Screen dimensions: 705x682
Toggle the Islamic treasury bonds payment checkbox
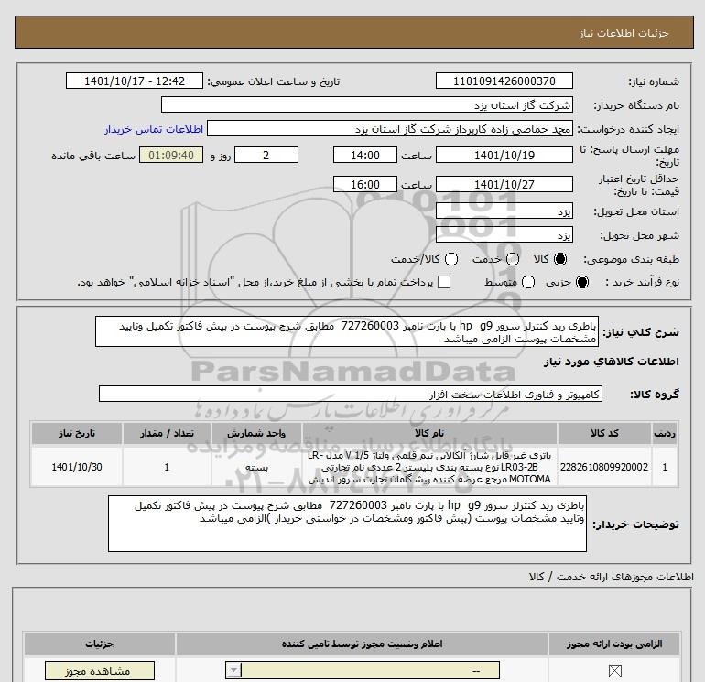coord(444,282)
